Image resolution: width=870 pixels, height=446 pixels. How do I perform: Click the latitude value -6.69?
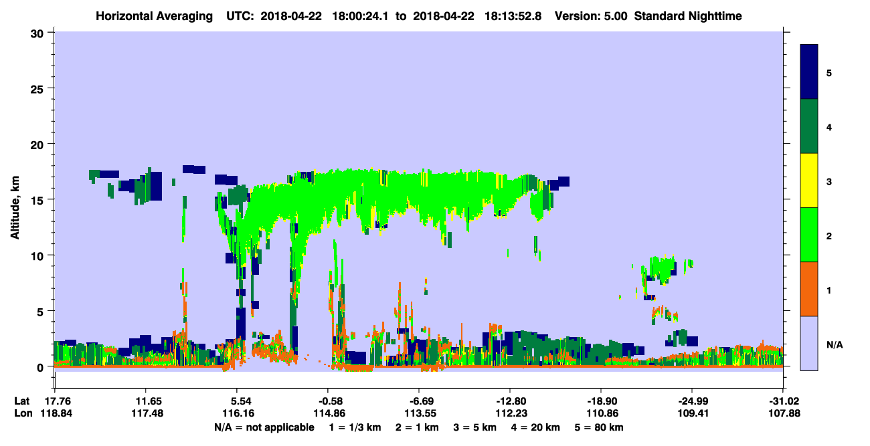pyautogui.click(x=418, y=401)
